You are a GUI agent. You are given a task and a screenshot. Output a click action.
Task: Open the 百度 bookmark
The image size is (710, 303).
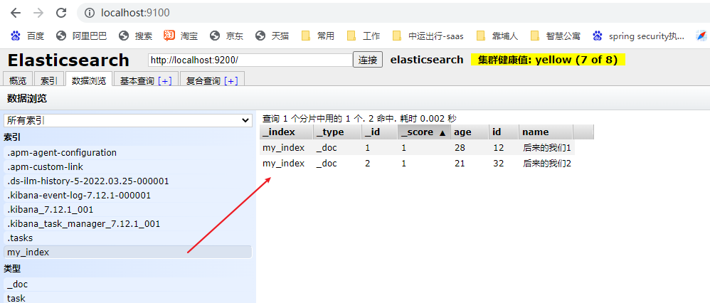coord(28,36)
